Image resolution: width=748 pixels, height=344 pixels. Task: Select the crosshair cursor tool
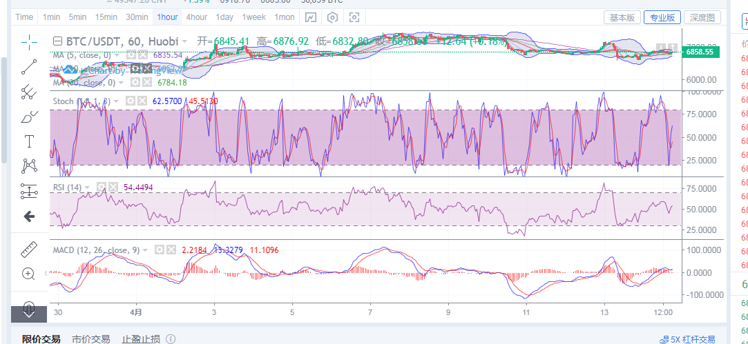click(29, 42)
